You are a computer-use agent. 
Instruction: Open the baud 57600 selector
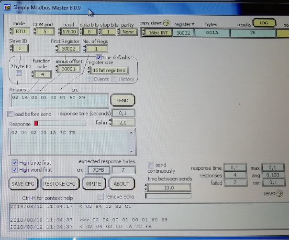(68, 31)
